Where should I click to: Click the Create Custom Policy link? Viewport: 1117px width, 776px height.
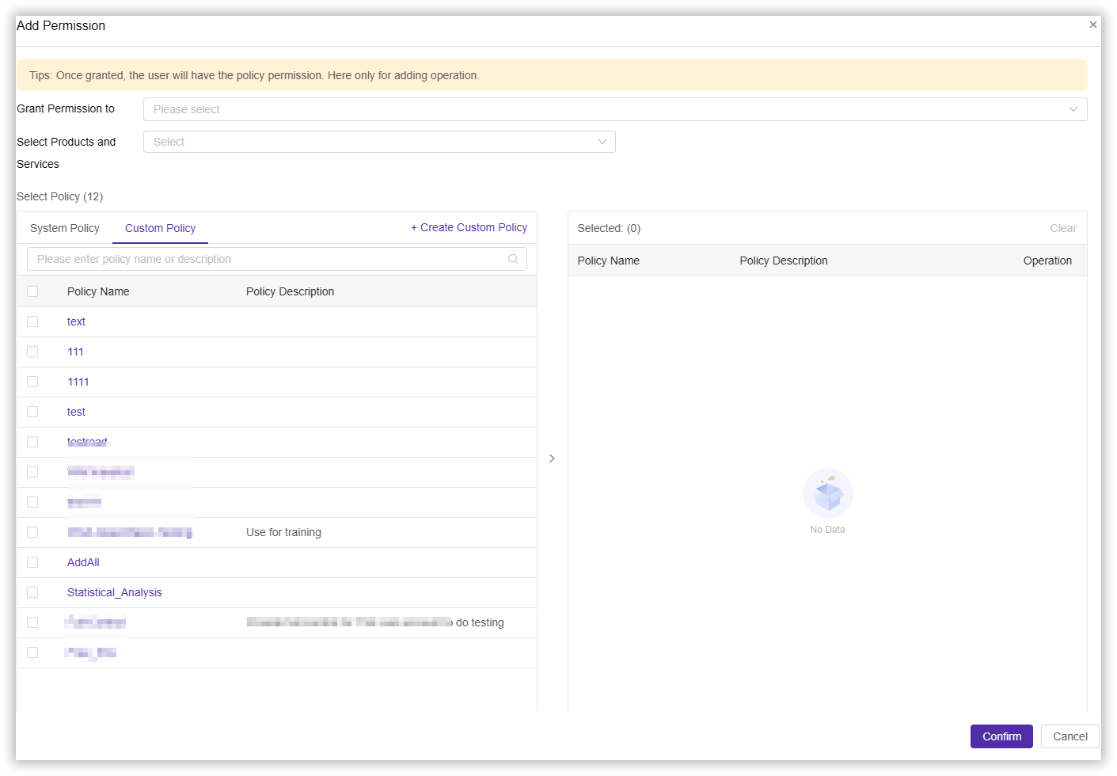coord(469,227)
